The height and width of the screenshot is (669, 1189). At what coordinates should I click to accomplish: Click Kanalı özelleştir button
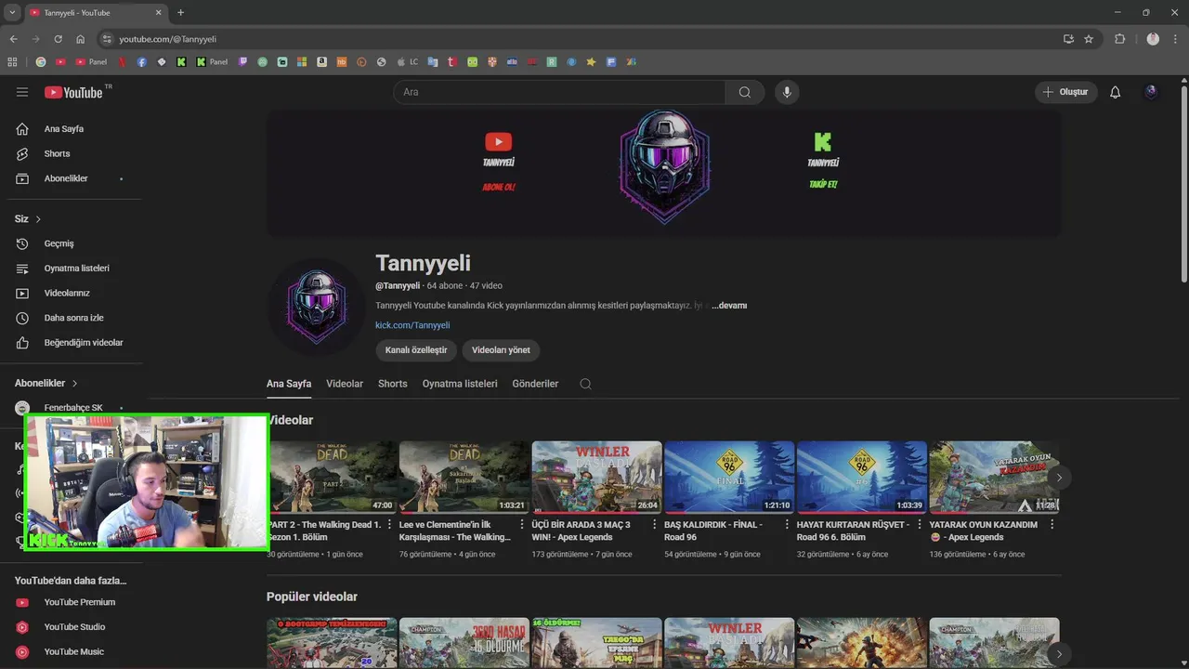(416, 350)
